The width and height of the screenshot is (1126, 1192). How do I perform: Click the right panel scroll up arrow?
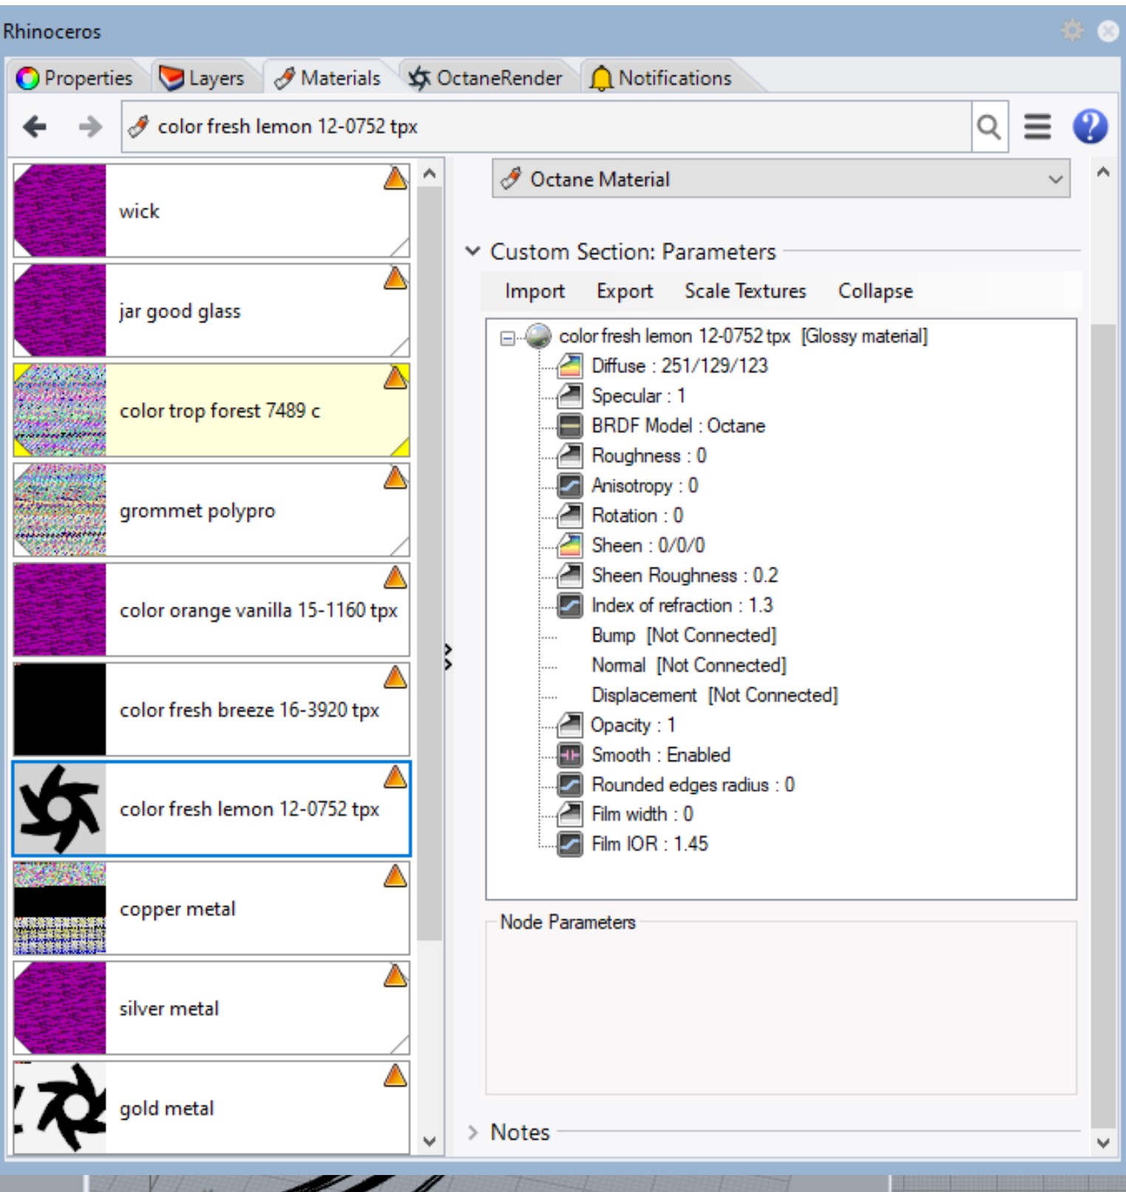[x=1103, y=172]
